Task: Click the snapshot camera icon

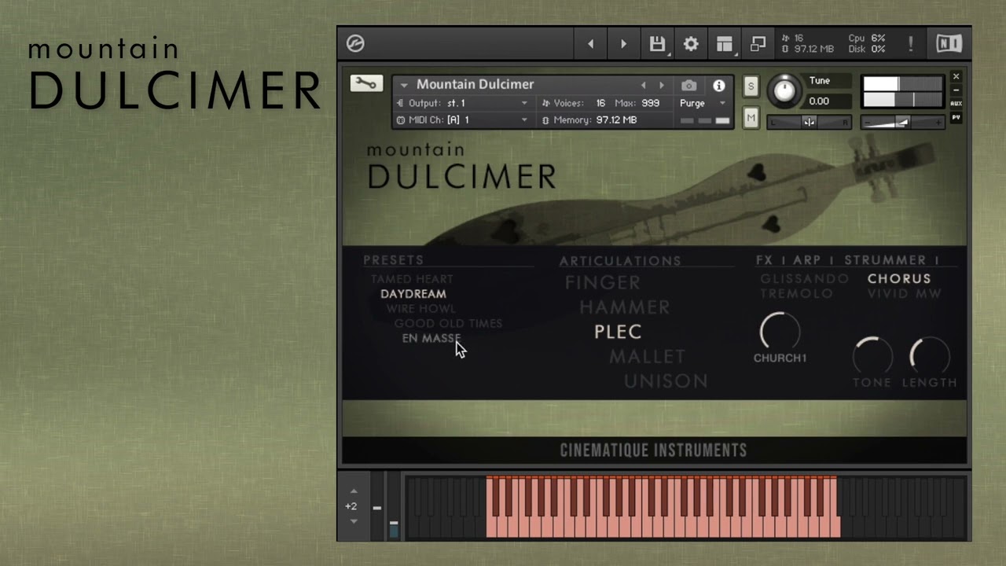Action: [688, 85]
